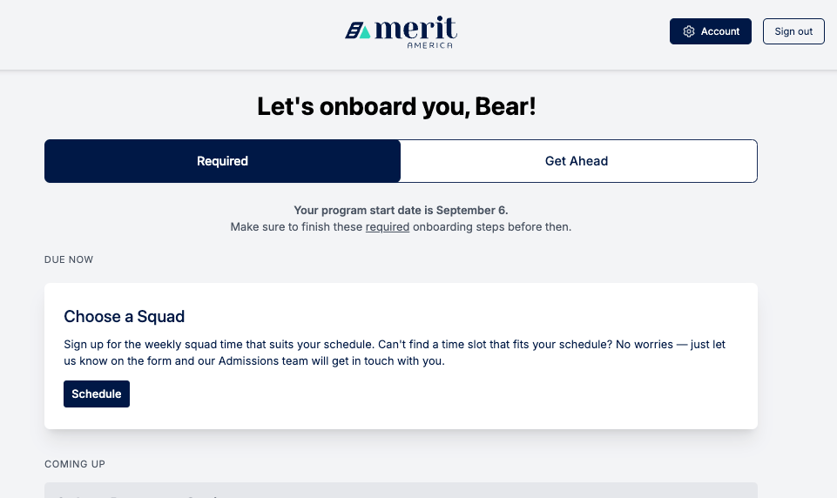The height and width of the screenshot is (498, 837).
Task: Follow the underlined "required" link
Action: (x=388, y=227)
